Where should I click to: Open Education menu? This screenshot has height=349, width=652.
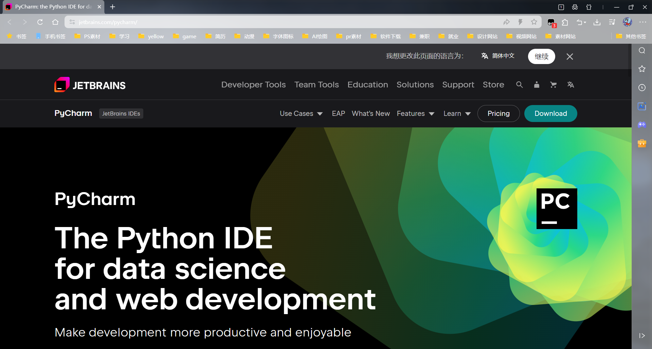click(x=367, y=85)
